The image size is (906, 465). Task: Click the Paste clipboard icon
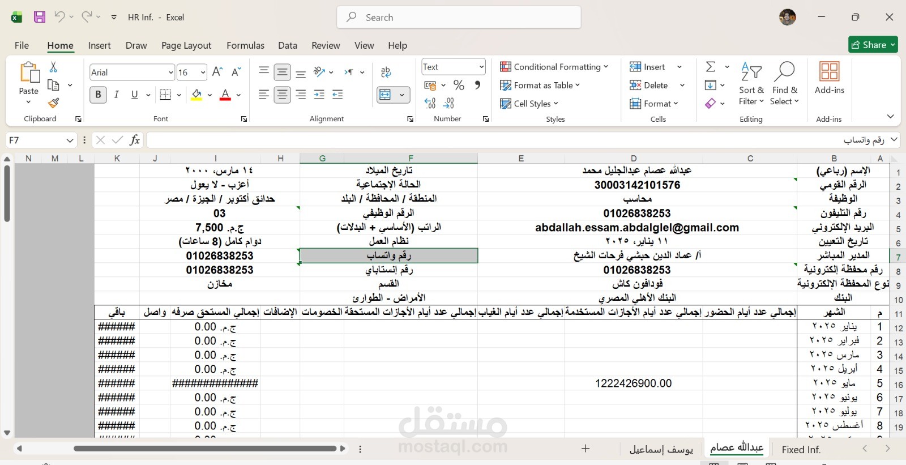click(x=29, y=72)
